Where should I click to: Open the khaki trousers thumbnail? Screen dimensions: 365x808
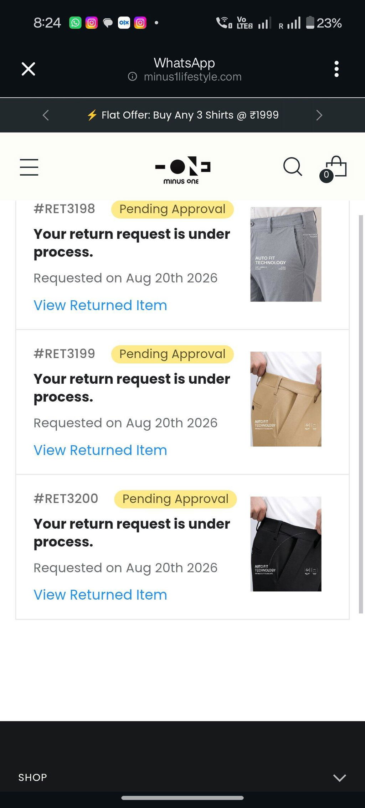point(286,399)
